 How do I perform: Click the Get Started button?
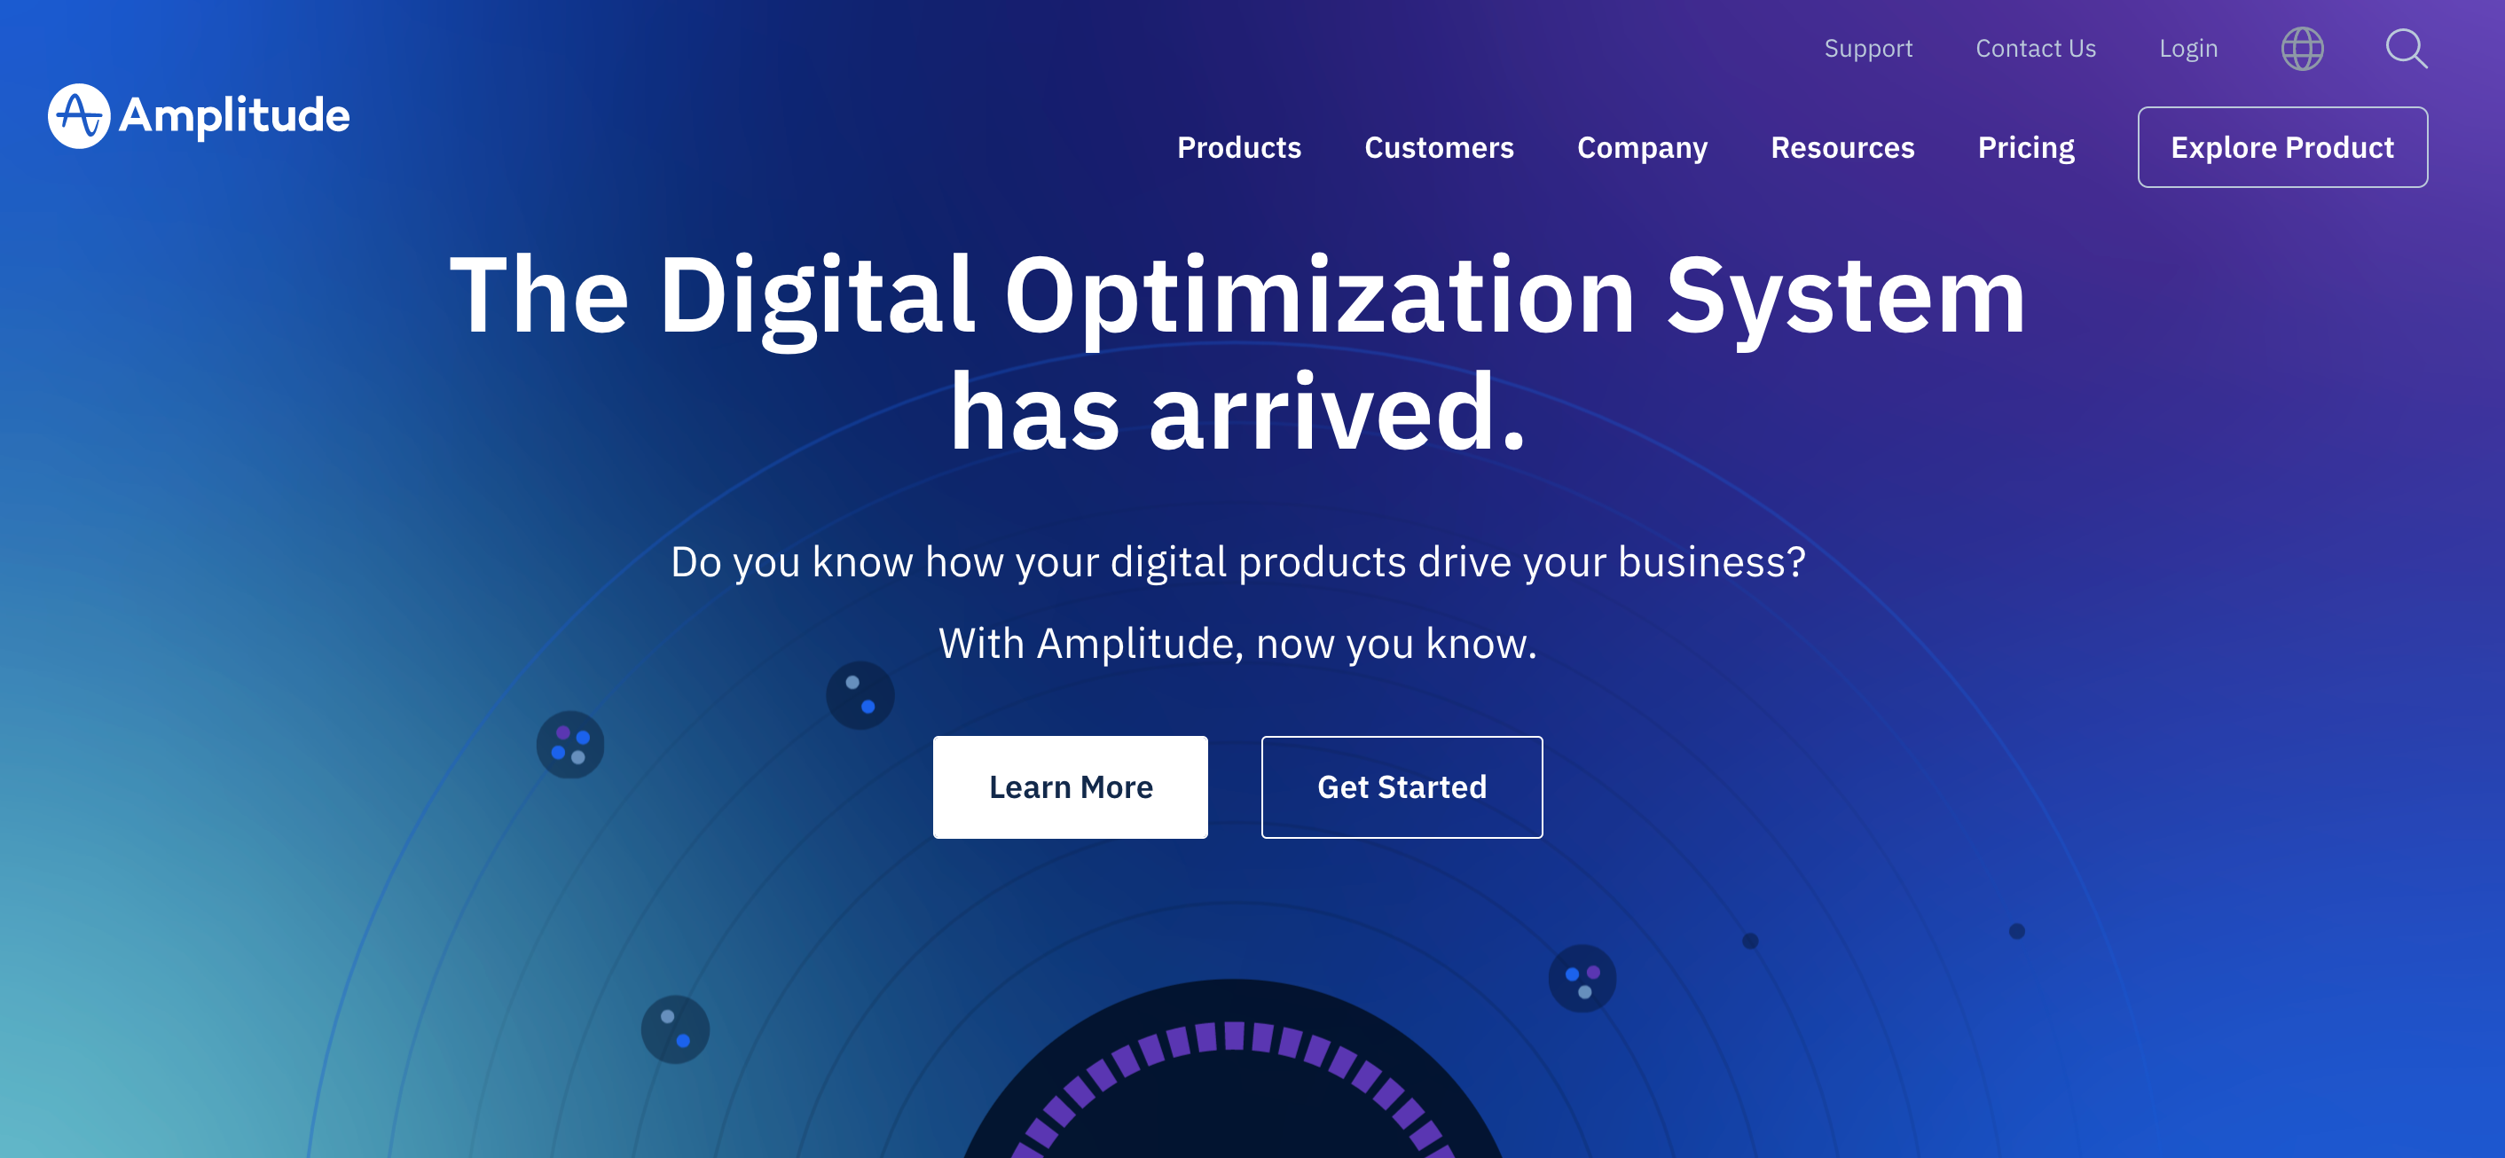(x=1402, y=786)
